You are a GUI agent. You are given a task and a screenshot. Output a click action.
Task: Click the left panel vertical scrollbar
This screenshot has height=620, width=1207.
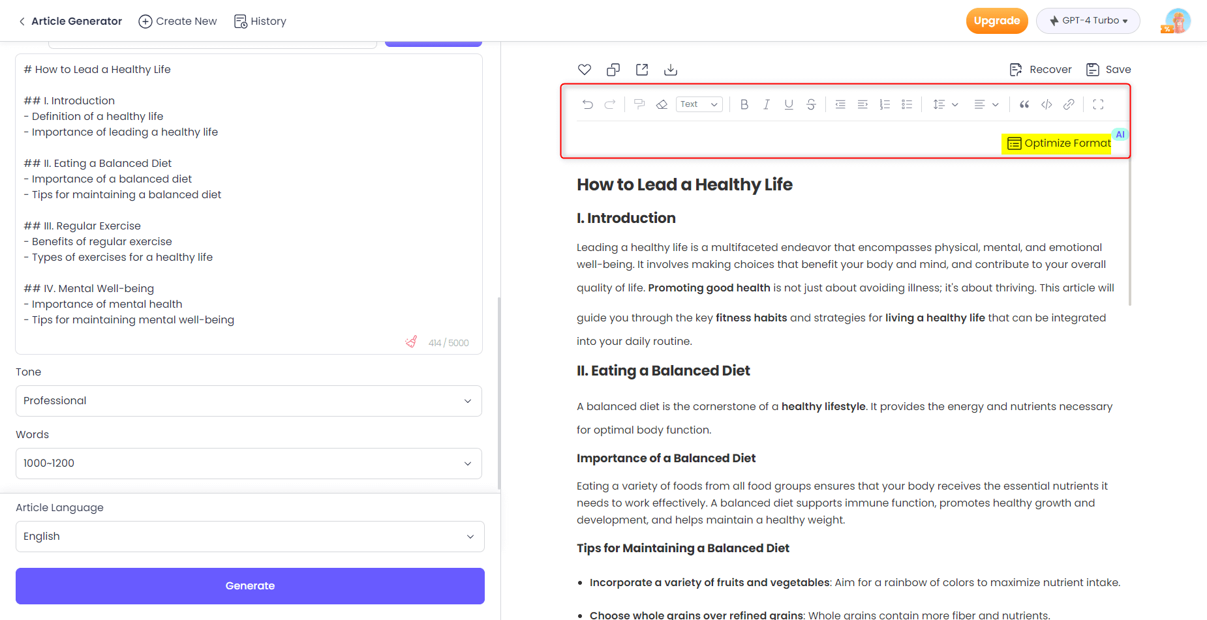coord(499,393)
